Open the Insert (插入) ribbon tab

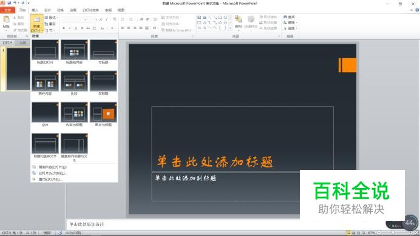click(35, 10)
